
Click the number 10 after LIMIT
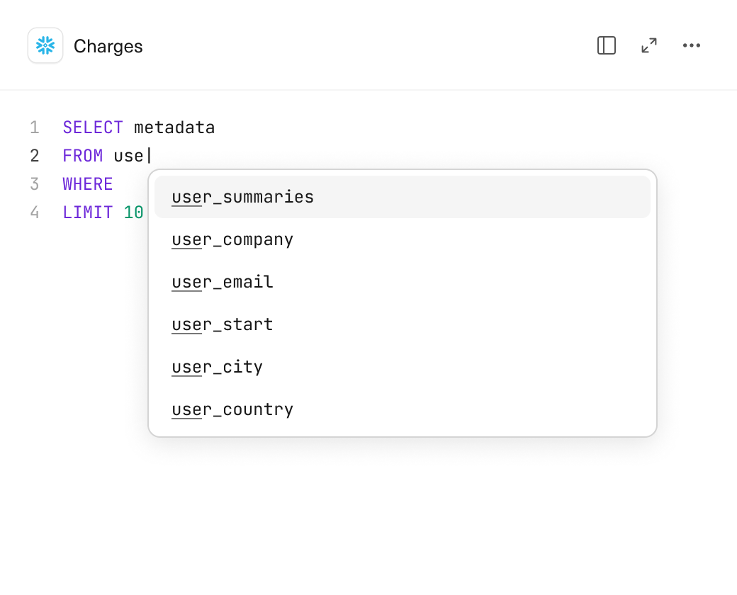[134, 212]
